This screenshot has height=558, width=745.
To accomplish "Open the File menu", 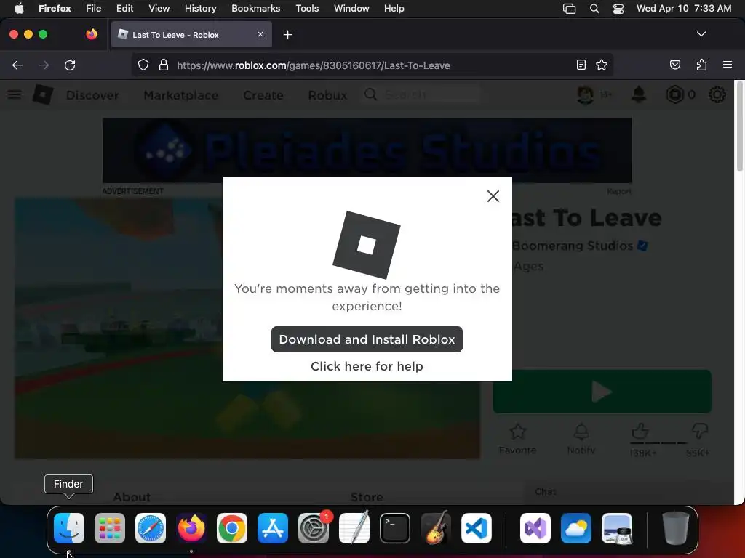I will pyautogui.click(x=93, y=9).
